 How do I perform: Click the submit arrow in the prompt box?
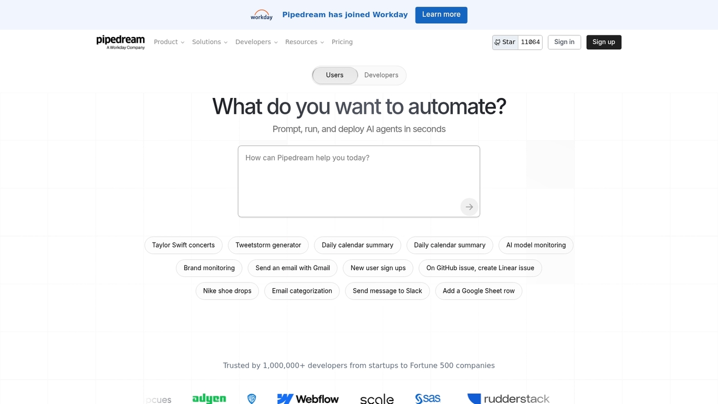click(x=468, y=207)
